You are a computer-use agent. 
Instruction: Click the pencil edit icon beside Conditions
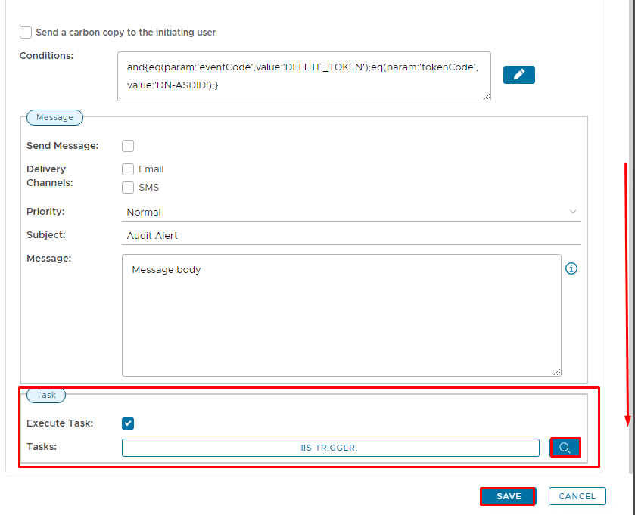coord(518,75)
